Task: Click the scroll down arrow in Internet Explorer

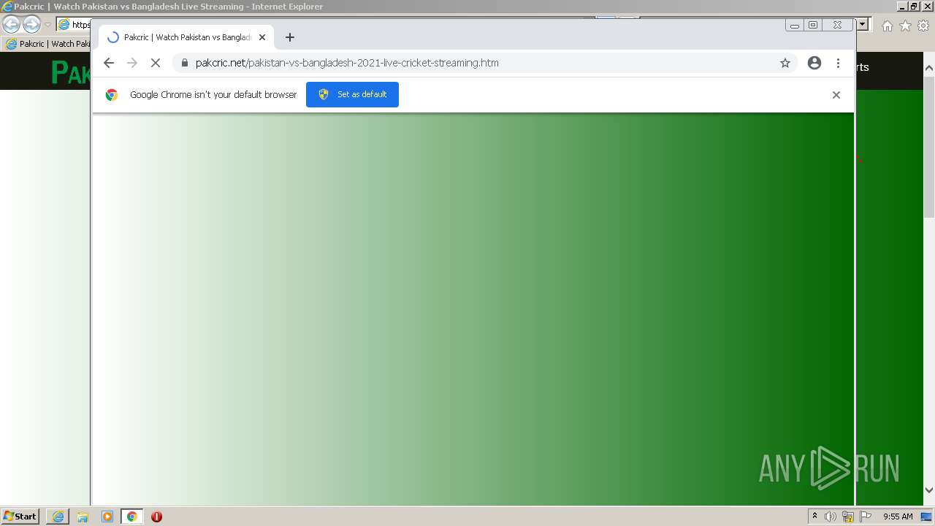Action: (x=929, y=490)
